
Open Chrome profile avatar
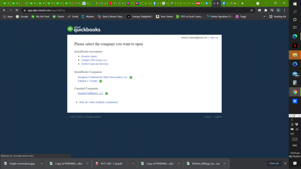[278, 11]
